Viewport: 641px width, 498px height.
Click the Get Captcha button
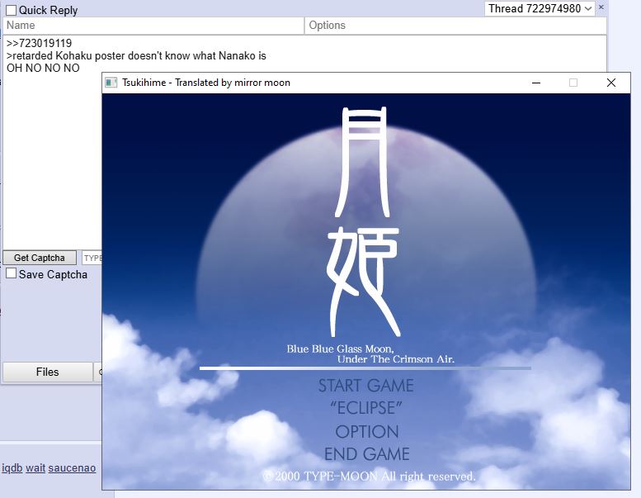(40, 258)
